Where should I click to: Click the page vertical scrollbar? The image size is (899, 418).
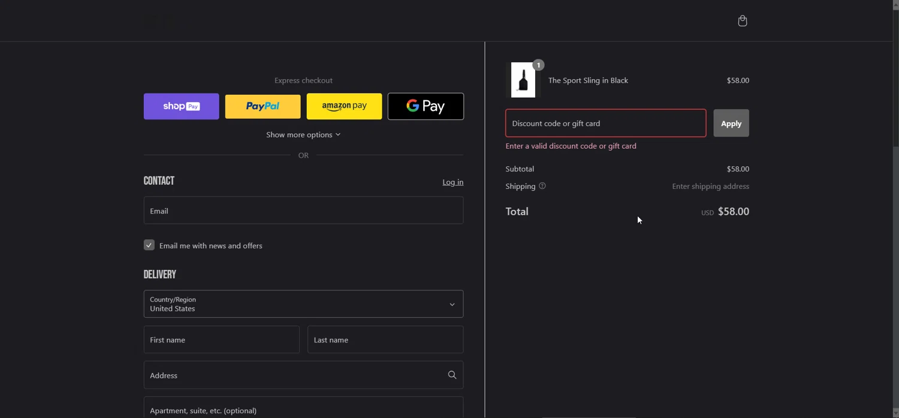(x=895, y=209)
